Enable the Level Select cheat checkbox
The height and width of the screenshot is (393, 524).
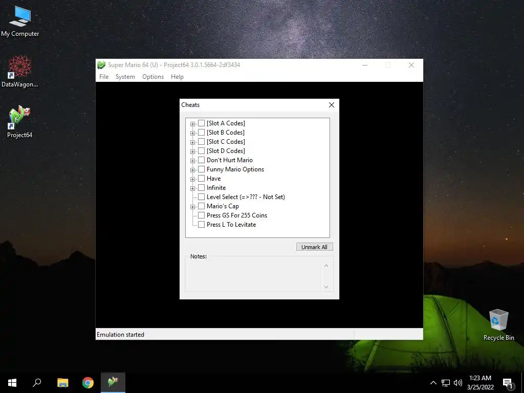tap(202, 197)
